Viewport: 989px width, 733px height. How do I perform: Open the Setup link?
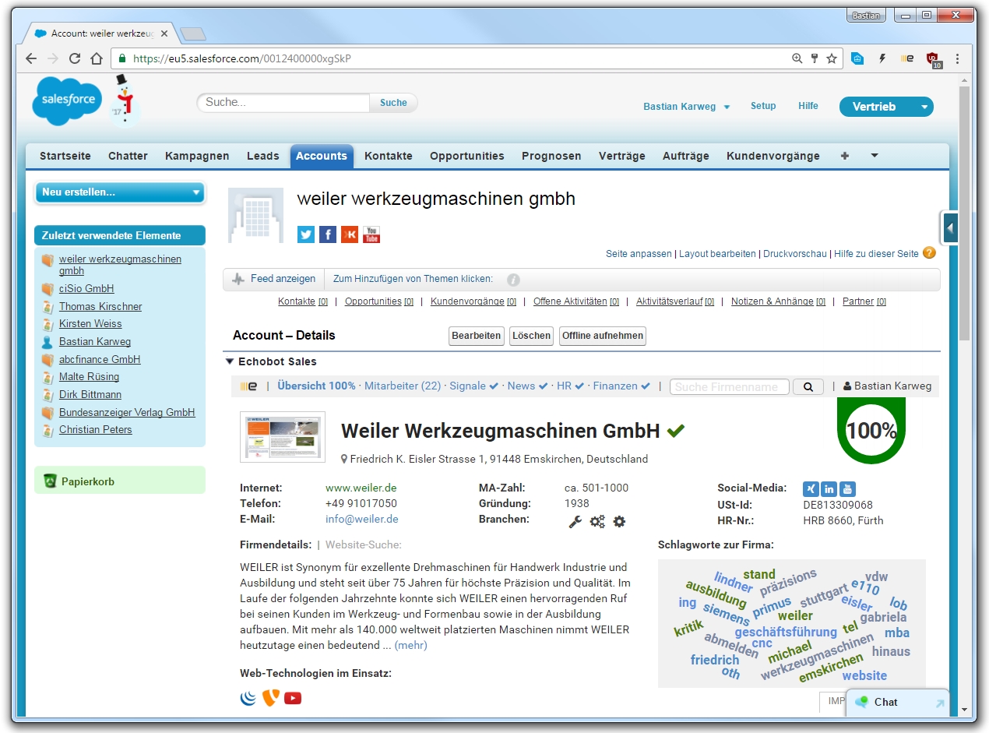763,106
